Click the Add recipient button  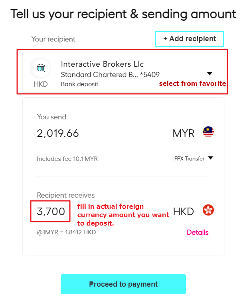[190, 39]
